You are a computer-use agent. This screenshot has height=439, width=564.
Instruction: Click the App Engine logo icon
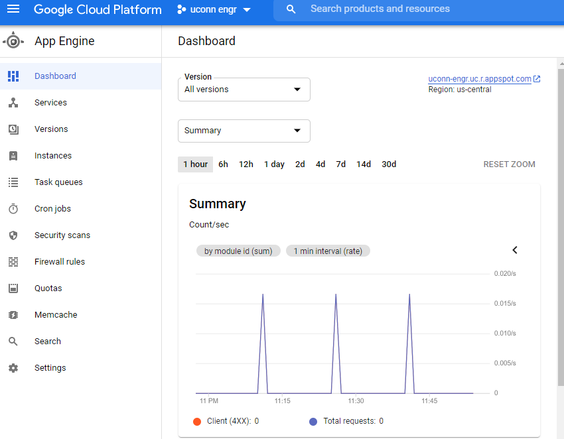coord(13,41)
